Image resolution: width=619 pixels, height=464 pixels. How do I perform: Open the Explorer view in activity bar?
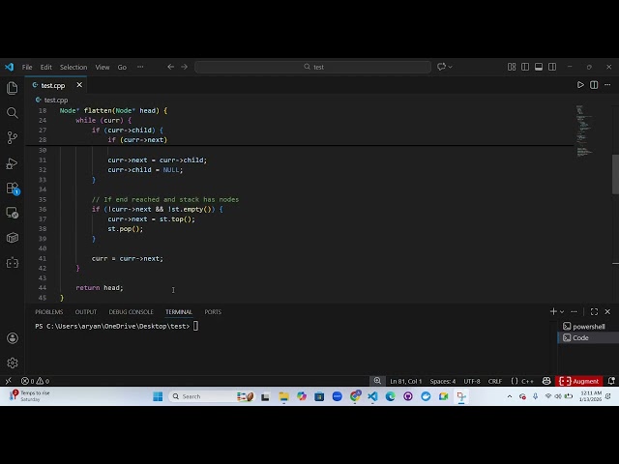coord(13,88)
